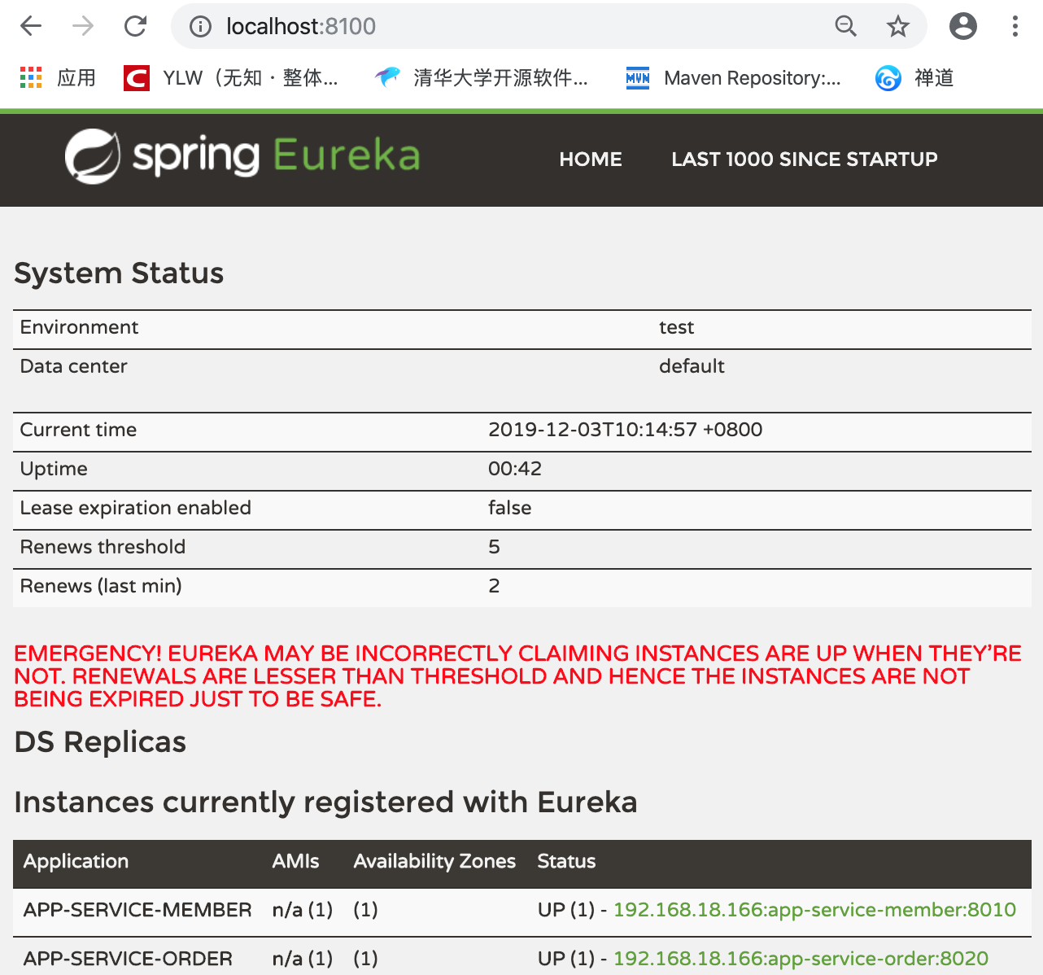Click the Status column header
1043x975 pixels.
point(566,861)
